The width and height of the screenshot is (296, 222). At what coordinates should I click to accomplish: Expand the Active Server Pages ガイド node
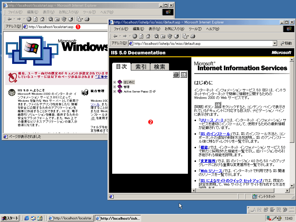114,91
